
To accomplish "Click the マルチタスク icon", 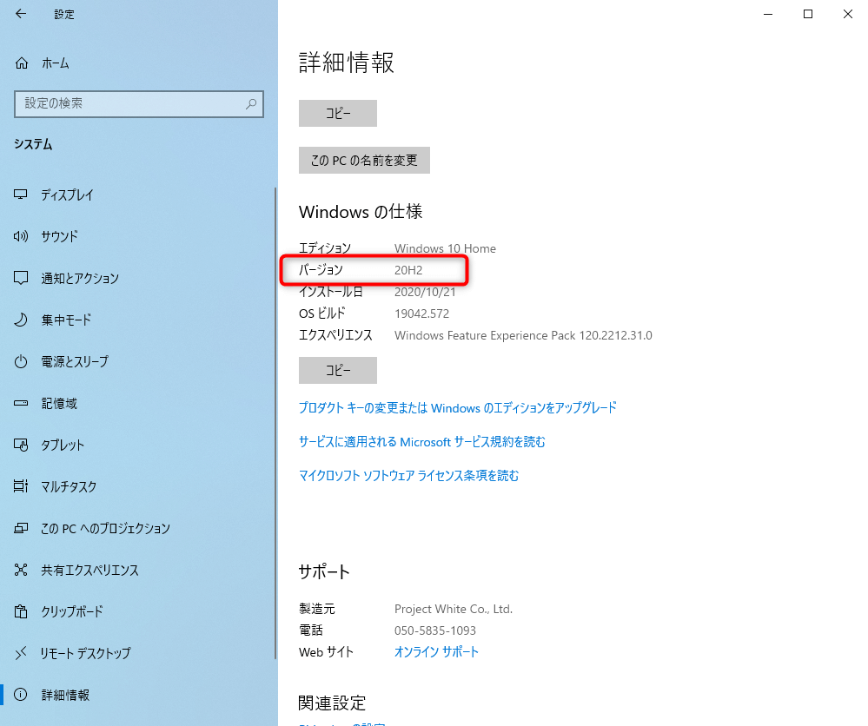I will pos(21,485).
